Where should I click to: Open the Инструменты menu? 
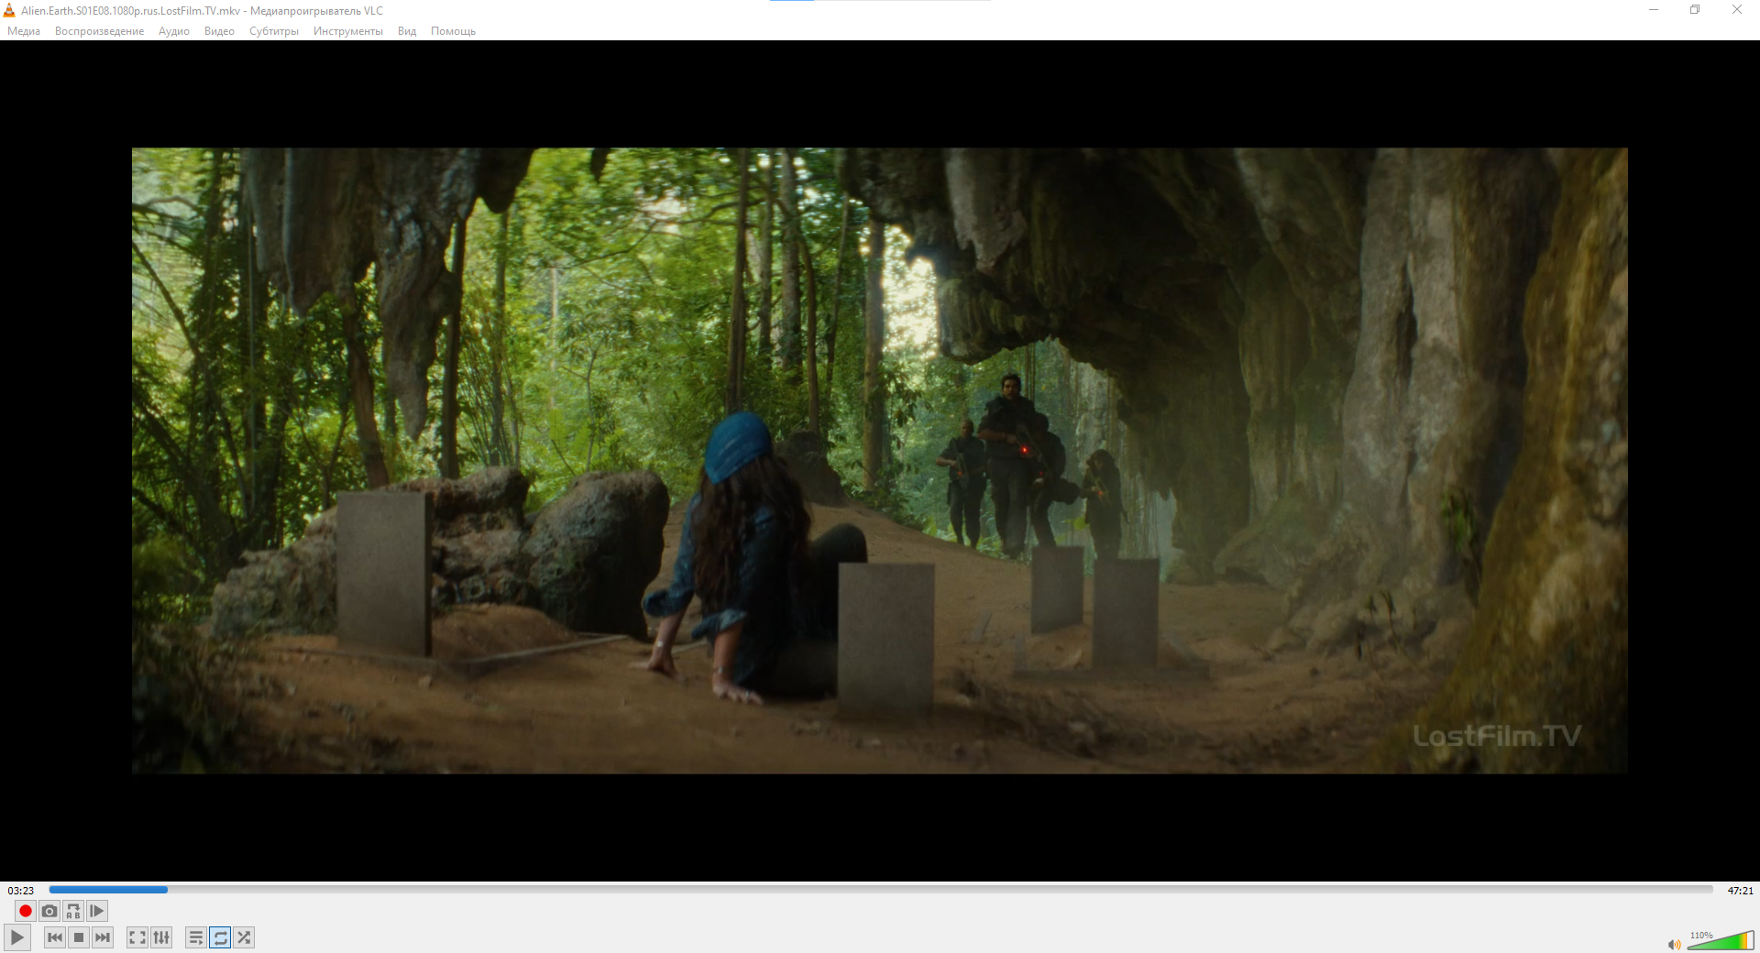tap(347, 31)
